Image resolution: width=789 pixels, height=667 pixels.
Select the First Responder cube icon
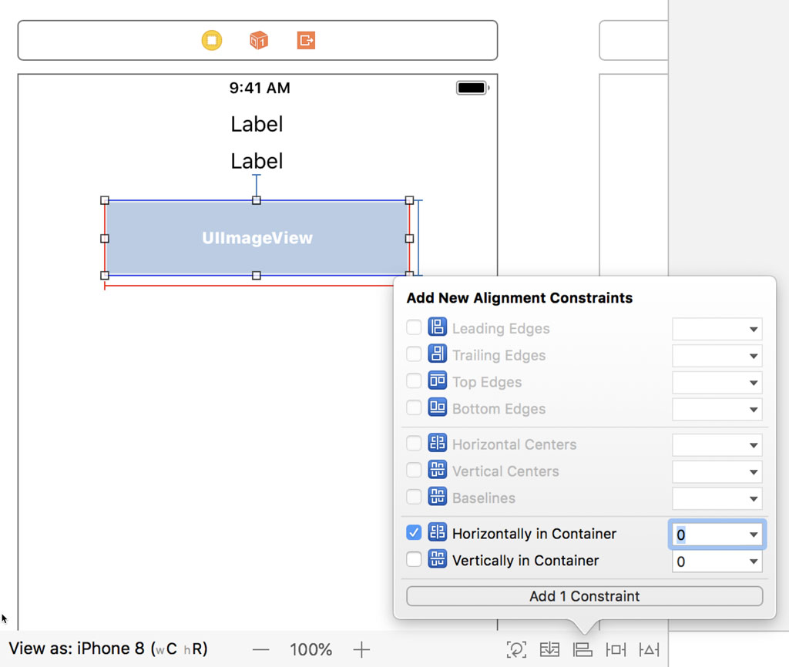click(x=258, y=40)
